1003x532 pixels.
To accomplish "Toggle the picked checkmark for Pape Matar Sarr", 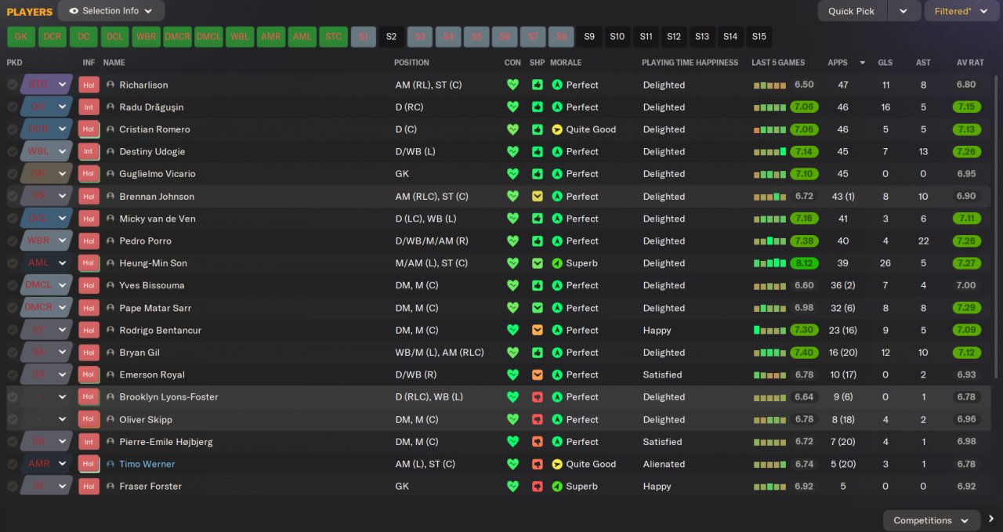I will point(13,308).
